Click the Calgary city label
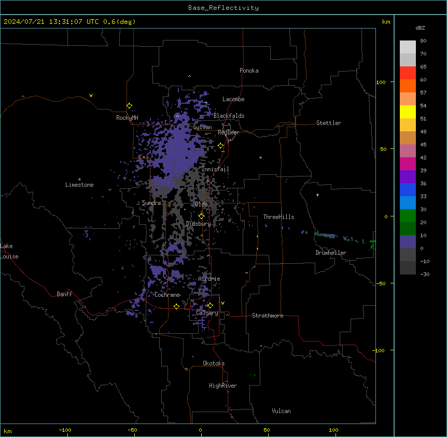The height and width of the screenshot is (437, 447). [207, 313]
